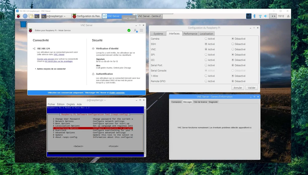Screen dimensions: 308x175
Task: Switch to the pi@raspberrypi taskbar window
Action: click(x=56, y=16)
